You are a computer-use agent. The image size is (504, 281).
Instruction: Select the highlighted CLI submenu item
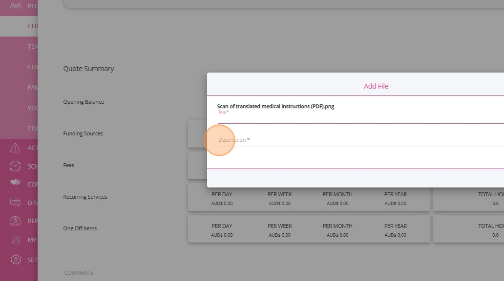19,26
